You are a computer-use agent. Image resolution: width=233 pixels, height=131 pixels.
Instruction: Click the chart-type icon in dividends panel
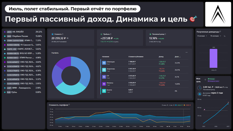(x=225, y=36)
